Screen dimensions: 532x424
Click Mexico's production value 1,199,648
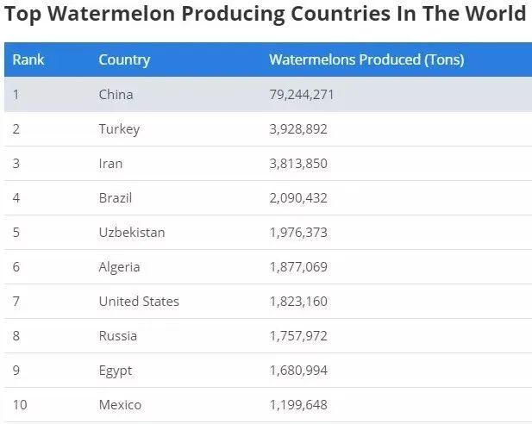pyautogui.click(x=298, y=405)
